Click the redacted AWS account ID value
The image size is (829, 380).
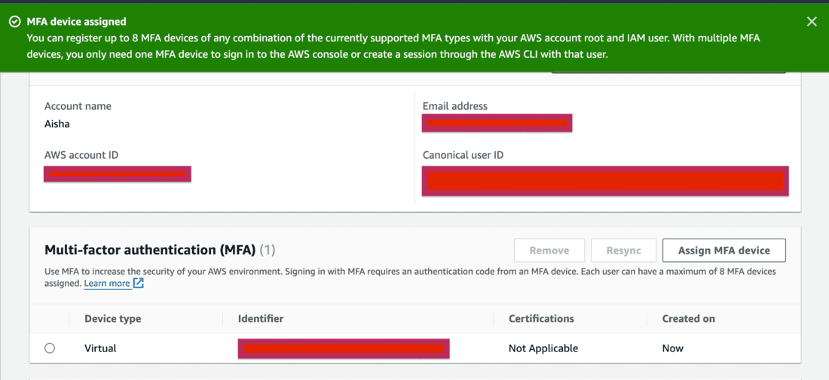point(118,175)
